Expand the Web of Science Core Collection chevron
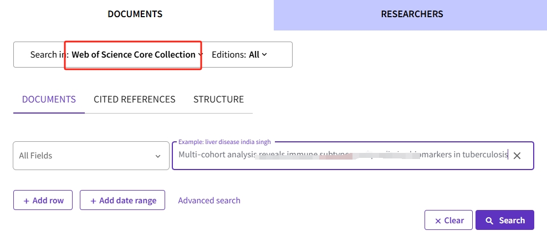This screenshot has width=547, height=241. (200, 54)
